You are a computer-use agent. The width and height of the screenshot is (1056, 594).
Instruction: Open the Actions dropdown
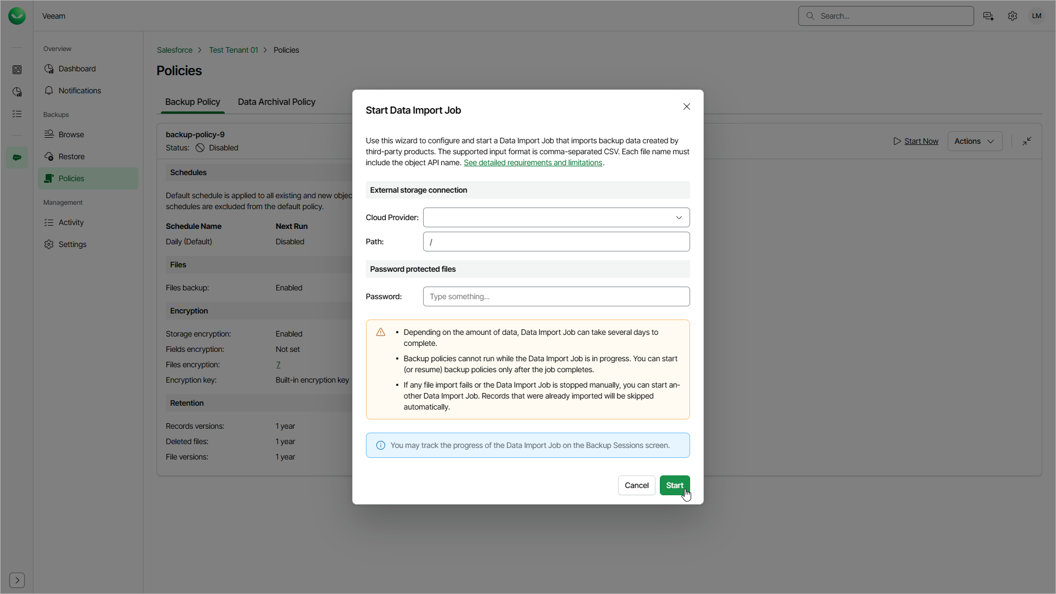click(x=975, y=141)
